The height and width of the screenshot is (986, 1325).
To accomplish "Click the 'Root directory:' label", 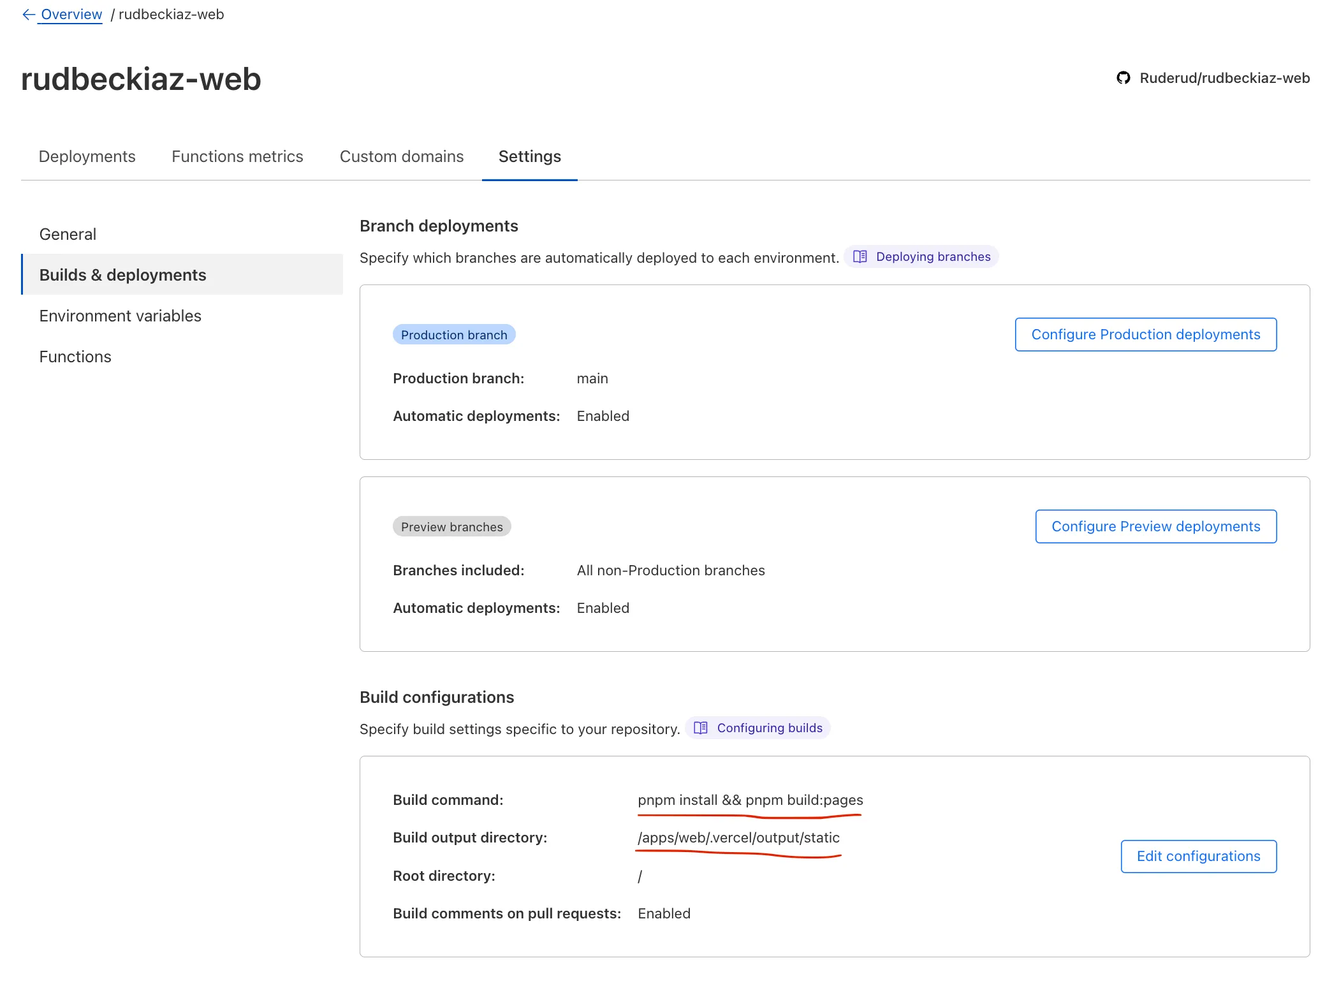I will (x=444, y=876).
